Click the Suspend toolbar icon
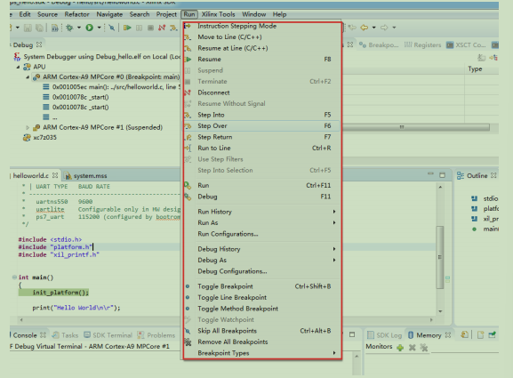The height and width of the screenshot is (378, 513). pos(139,28)
